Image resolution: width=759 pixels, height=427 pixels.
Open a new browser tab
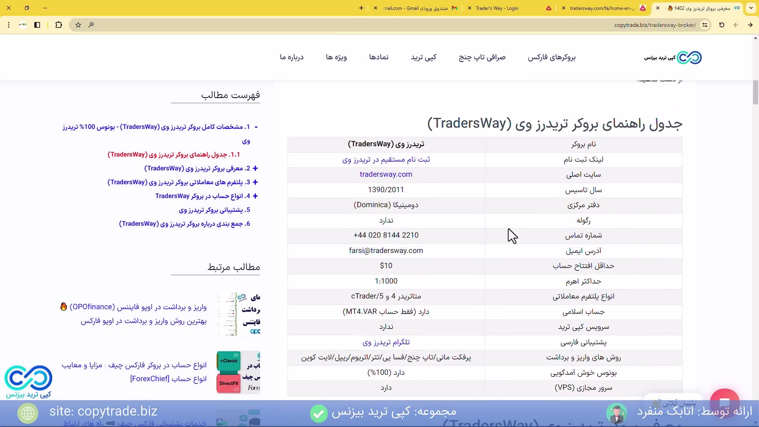361,8
